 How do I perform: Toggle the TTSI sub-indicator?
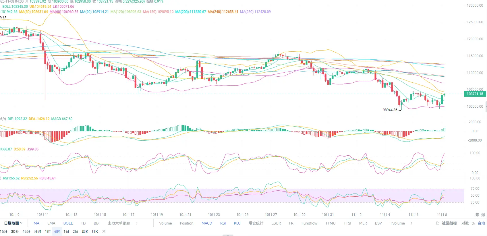[347, 223]
